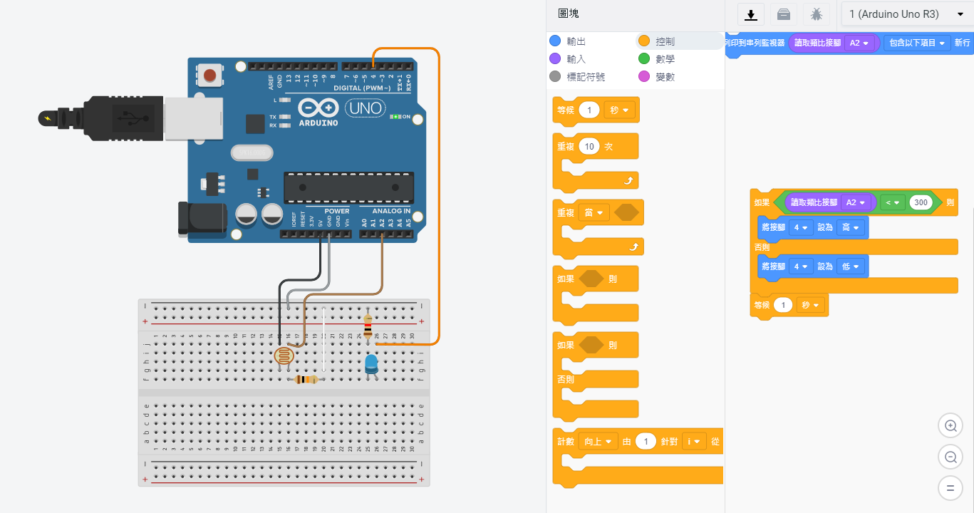Open the 高 pin state dropdown
This screenshot has height=513, width=974.
[x=851, y=227]
